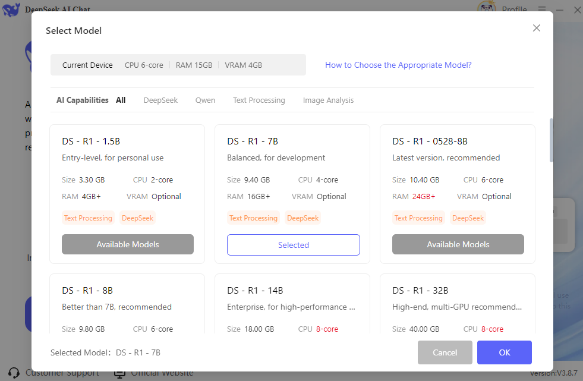The height and width of the screenshot is (381, 583).
Task: Click 'CPU 6-core' in Current Device bar
Action: coord(144,65)
